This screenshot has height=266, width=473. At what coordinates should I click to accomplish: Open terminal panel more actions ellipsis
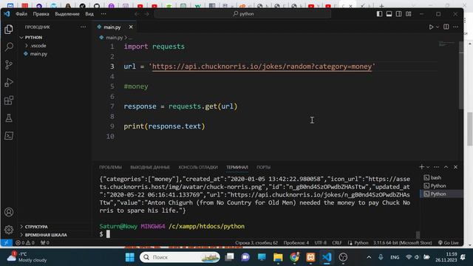(x=436, y=167)
